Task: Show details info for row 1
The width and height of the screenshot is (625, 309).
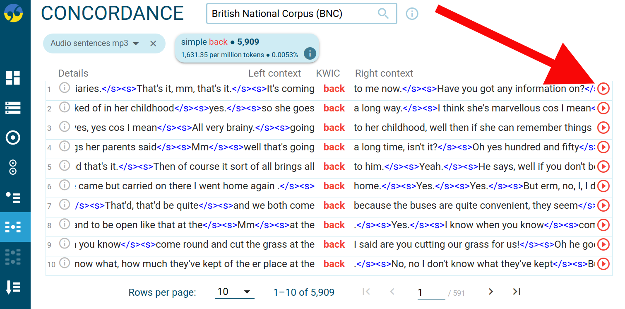Action: 64,88
